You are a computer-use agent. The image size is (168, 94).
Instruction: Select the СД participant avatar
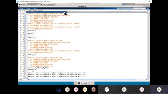click(76, 90)
